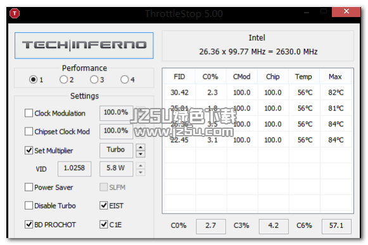Screen dimensions: 368x245
Task: Click the Max column header
Action: click(x=335, y=76)
